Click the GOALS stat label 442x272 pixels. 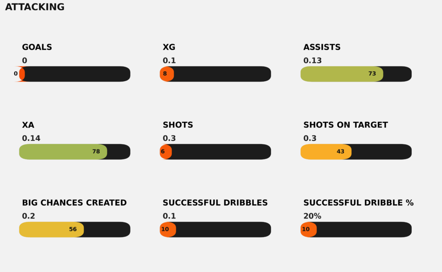pos(37,47)
